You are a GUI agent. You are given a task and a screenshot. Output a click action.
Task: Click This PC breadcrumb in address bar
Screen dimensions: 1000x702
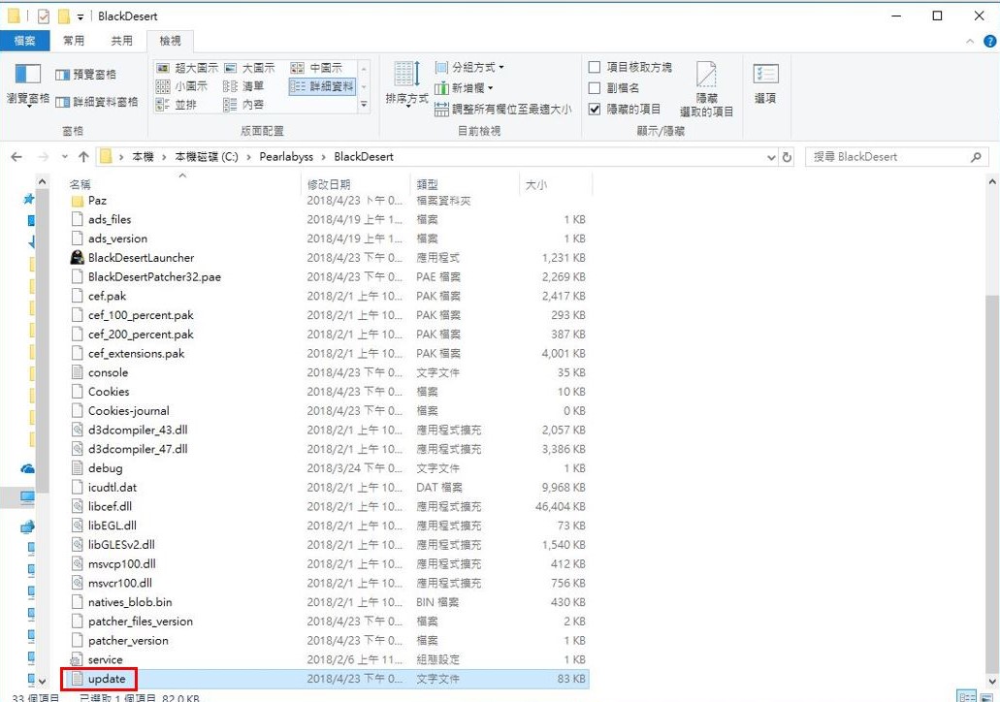click(x=143, y=157)
